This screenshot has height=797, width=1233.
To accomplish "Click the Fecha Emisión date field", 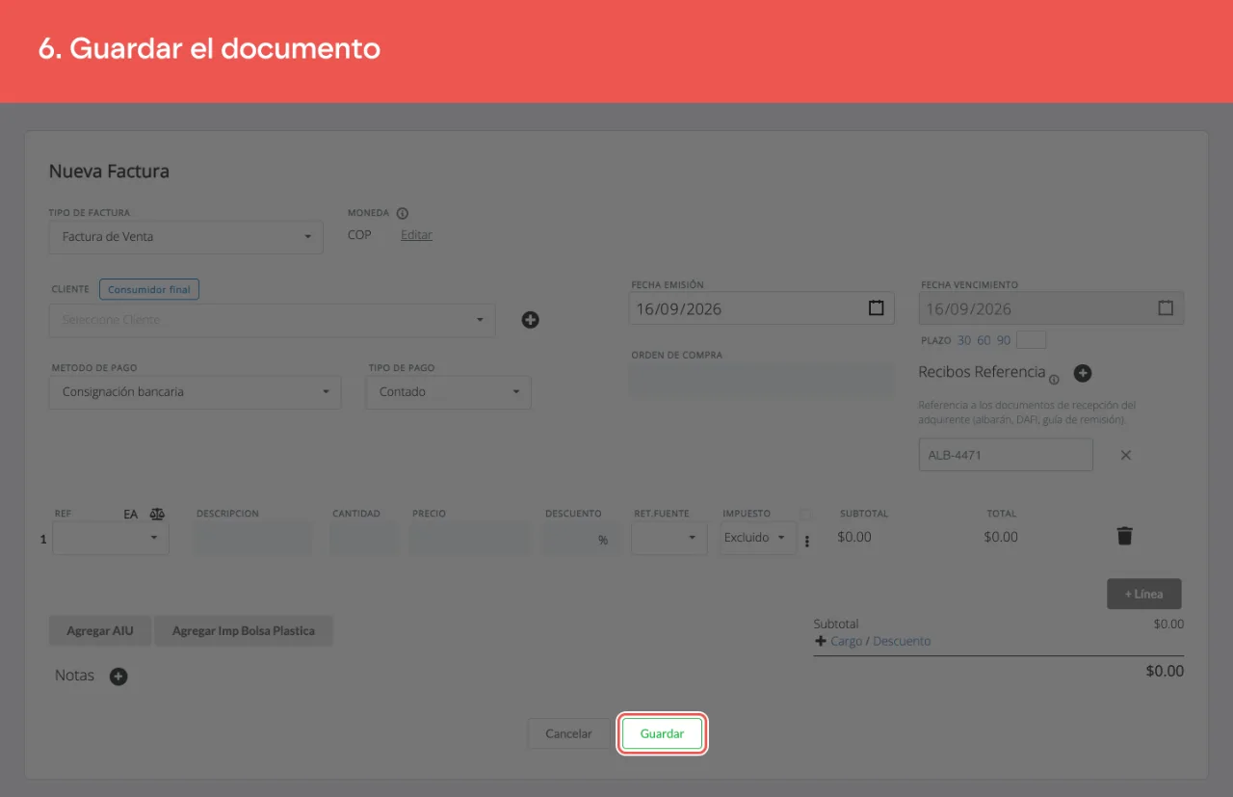I will coord(762,308).
